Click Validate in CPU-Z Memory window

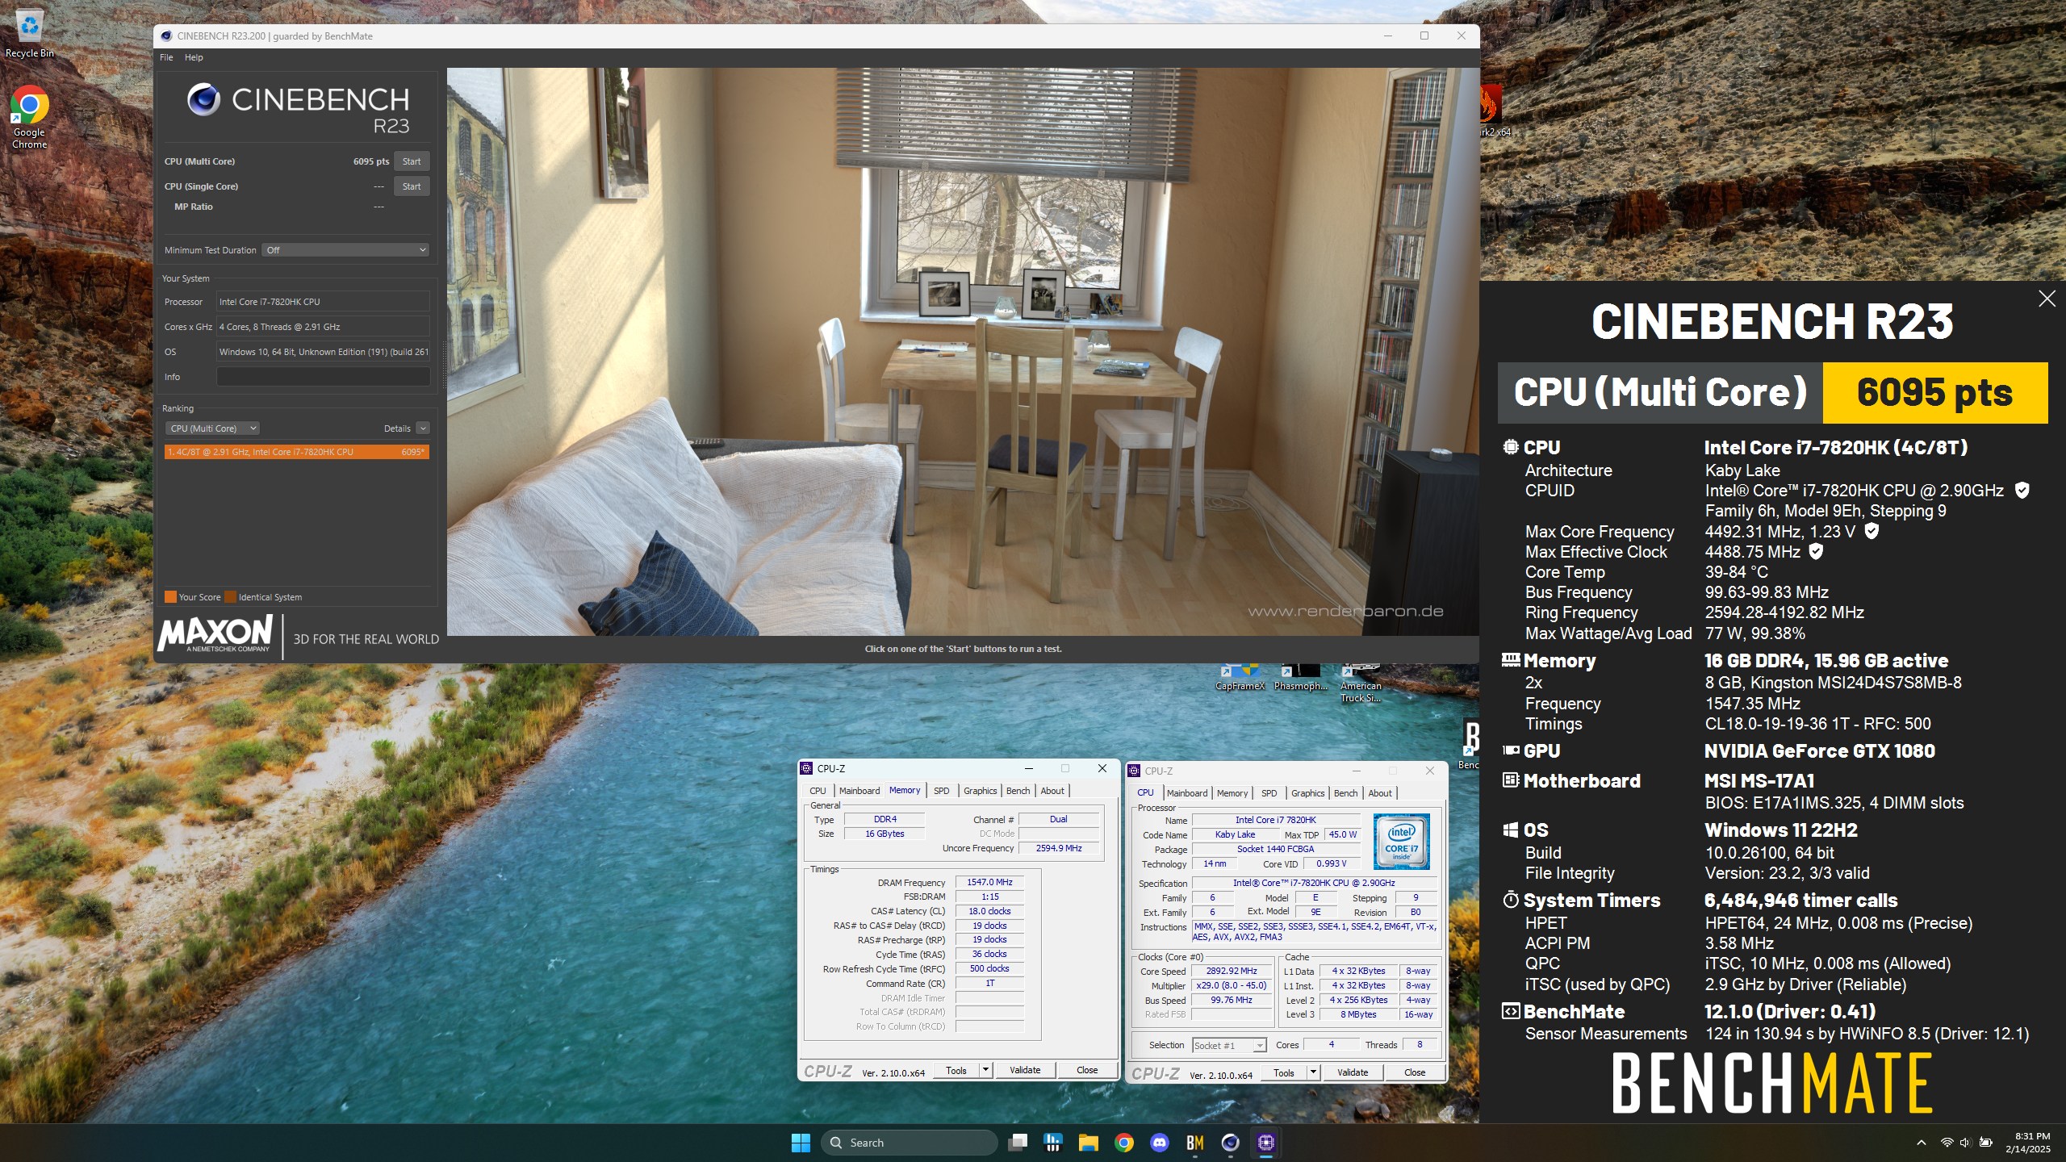coord(1025,1070)
